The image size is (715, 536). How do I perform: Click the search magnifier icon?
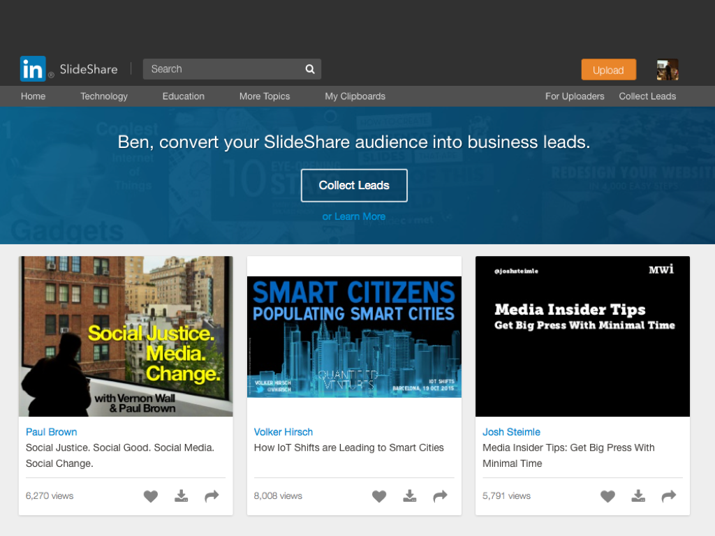310,69
